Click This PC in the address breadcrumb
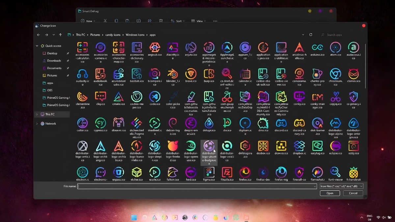Screen dimensions: 395x222 (81, 35)
